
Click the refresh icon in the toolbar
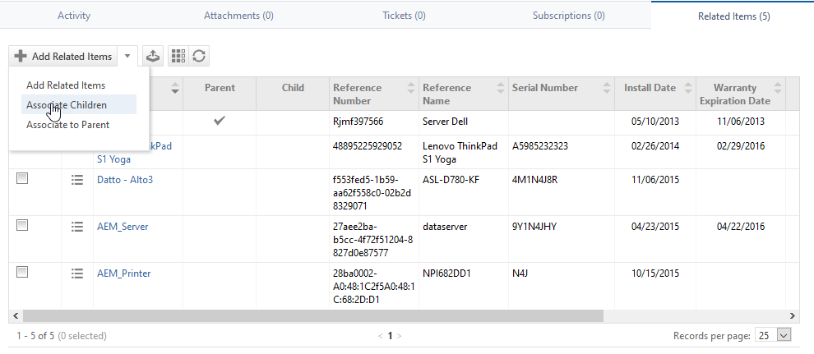pos(198,56)
